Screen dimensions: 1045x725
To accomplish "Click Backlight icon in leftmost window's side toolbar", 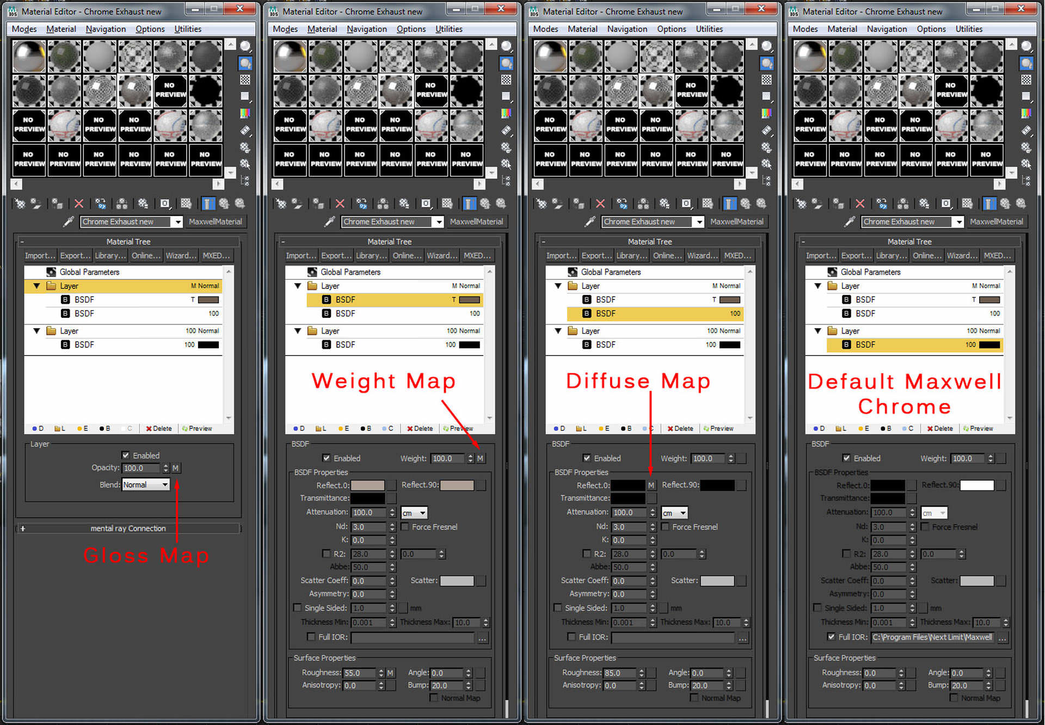I will [245, 63].
